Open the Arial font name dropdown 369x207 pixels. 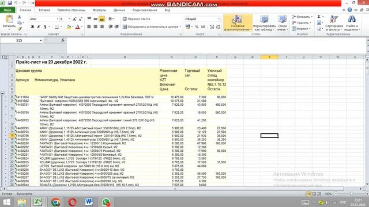[58, 19]
